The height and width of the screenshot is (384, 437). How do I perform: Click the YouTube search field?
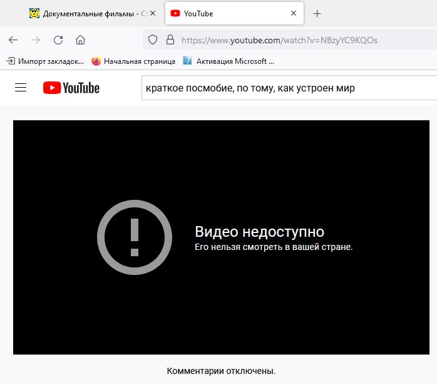289,88
